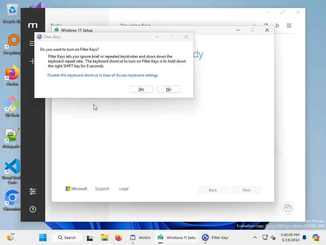Open Everything desktop shortcut
The width and height of the screenshot is (326, 245).
pos(12,44)
